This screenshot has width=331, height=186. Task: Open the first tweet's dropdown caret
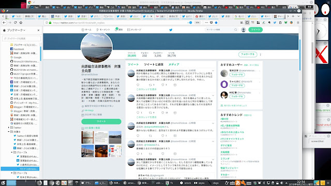tap(213, 71)
